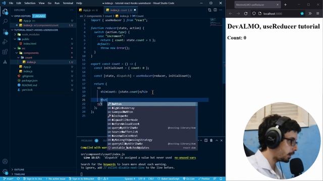The height and width of the screenshot is (181, 323).
Task: Click Sign in to Jira status item
Action: coord(32,179)
